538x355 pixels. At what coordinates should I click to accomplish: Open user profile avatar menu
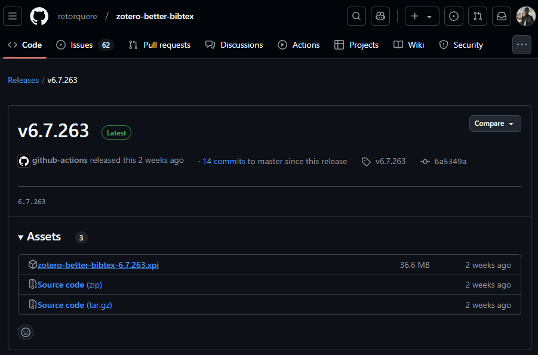coord(525,16)
